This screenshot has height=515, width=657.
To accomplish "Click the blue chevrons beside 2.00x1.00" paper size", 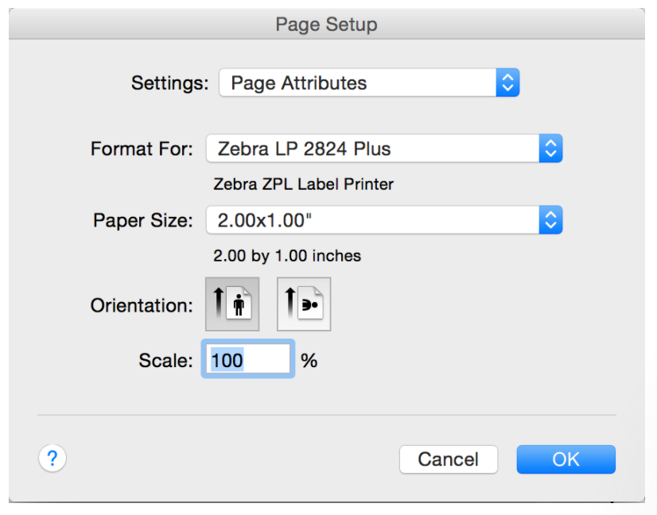I will click(550, 220).
